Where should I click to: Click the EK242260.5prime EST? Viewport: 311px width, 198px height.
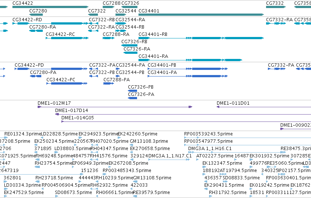(x=119, y=137)
